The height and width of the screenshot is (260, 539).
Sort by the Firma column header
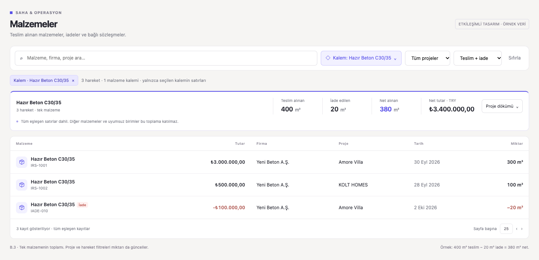coord(262,144)
